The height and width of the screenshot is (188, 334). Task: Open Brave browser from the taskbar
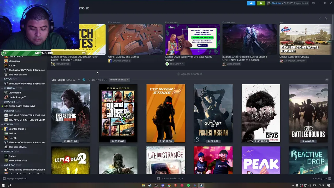point(175,185)
